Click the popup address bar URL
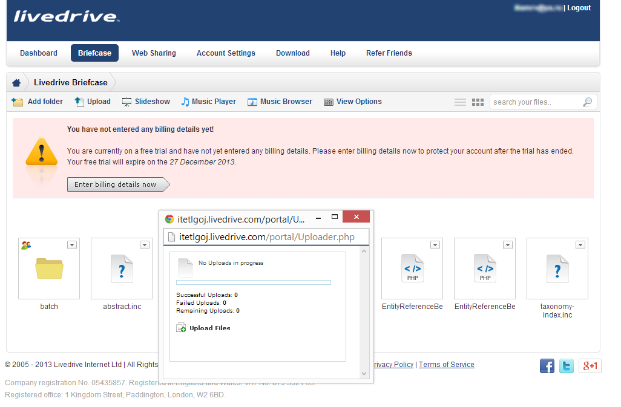 click(266, 237)
